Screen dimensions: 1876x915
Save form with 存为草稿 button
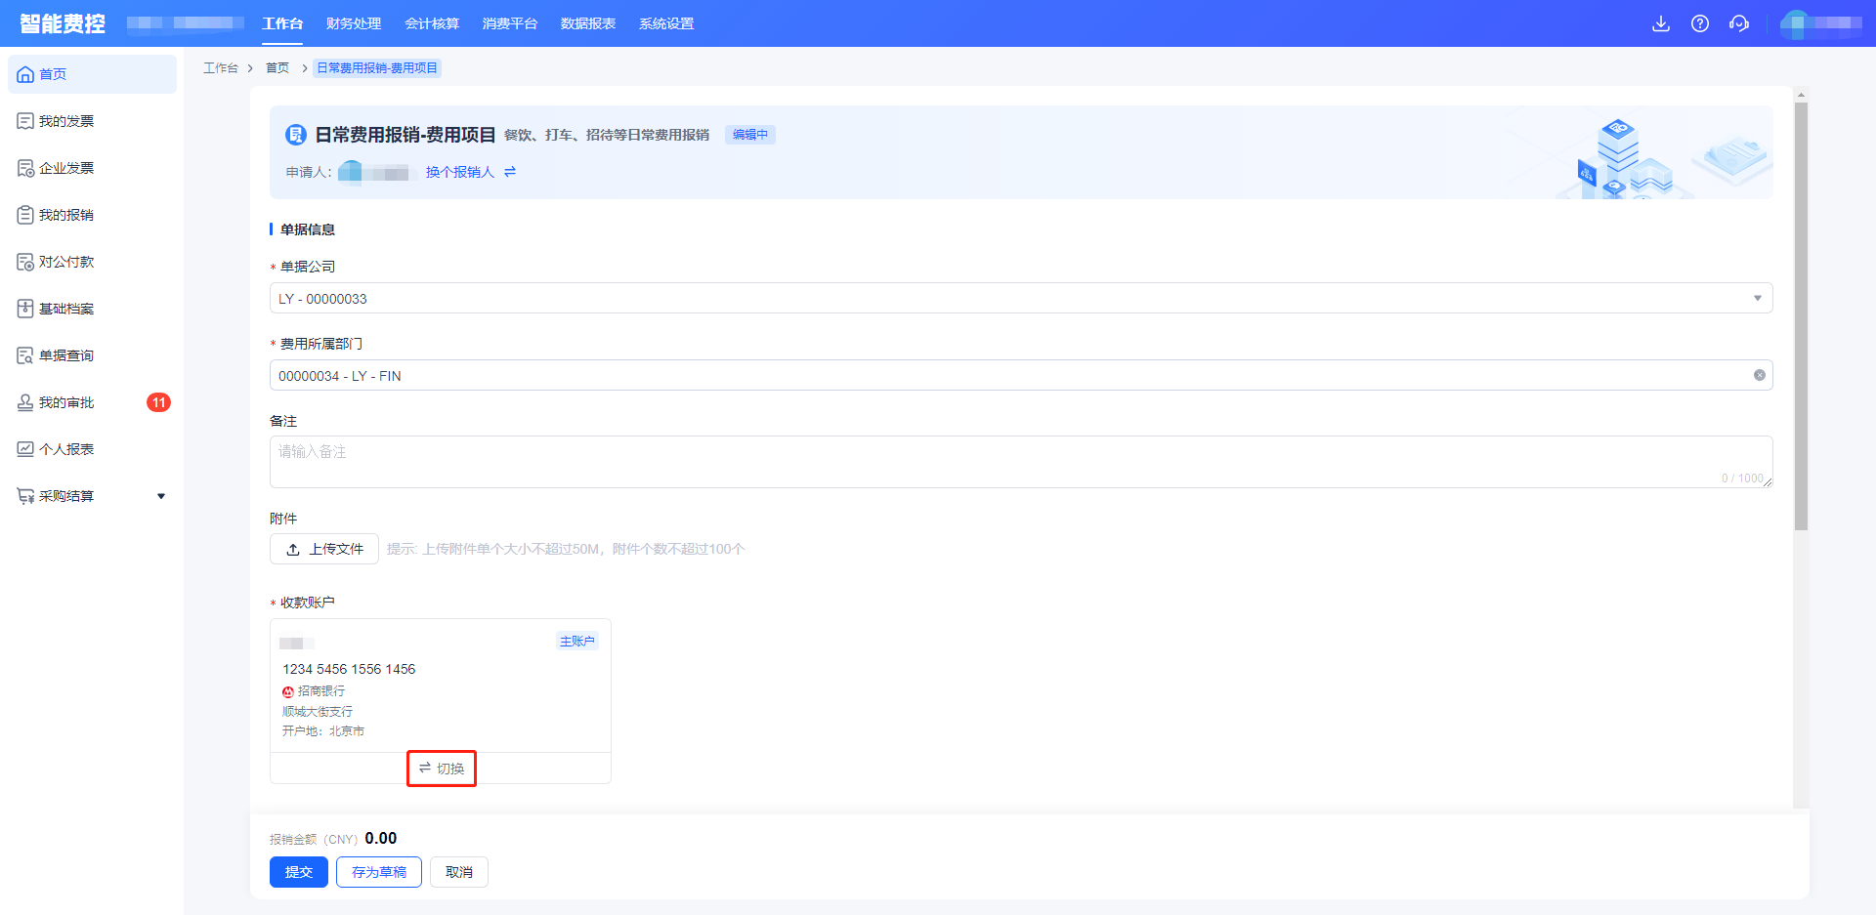click(379, 872)
